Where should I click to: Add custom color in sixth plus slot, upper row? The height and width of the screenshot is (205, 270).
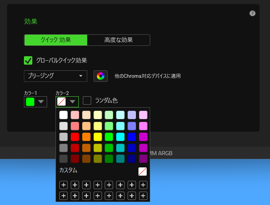coord(121,185)
